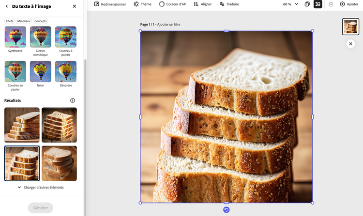363x216 pixels.
Task: Open the Aligner options
Action: tap(203, 4)
